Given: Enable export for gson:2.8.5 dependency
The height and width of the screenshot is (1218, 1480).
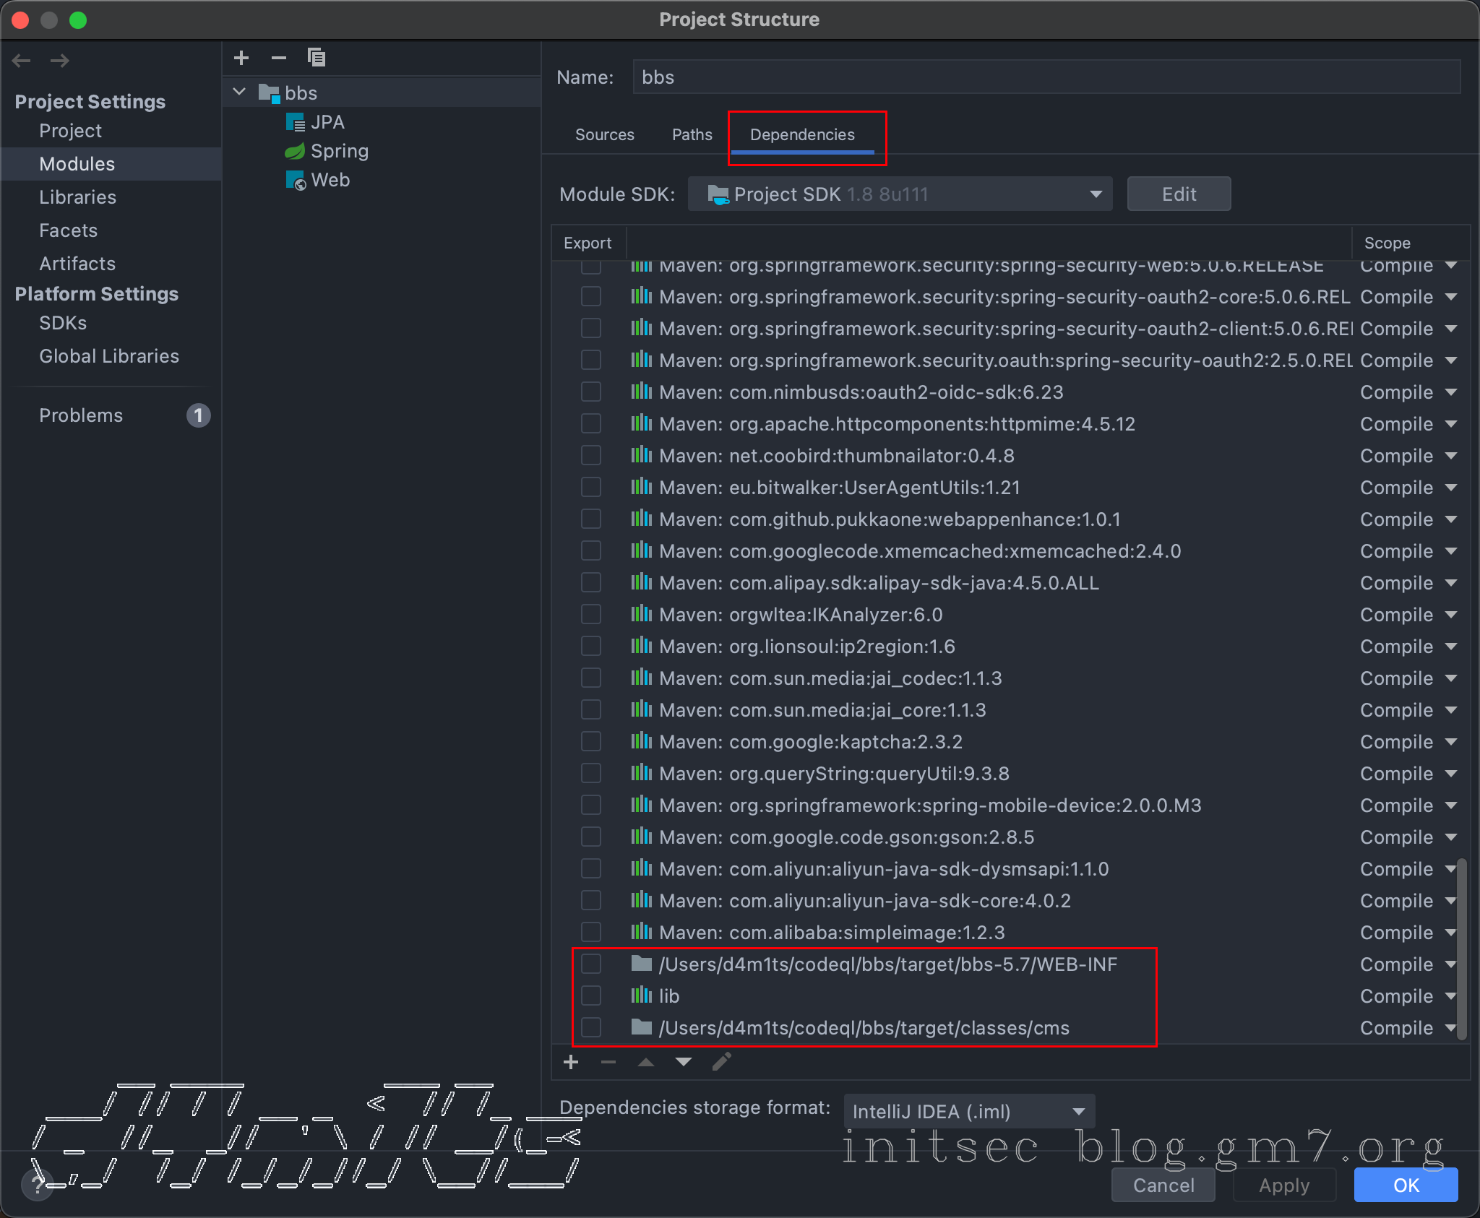Looking at the screenshot, I should [x=591, y=837].
